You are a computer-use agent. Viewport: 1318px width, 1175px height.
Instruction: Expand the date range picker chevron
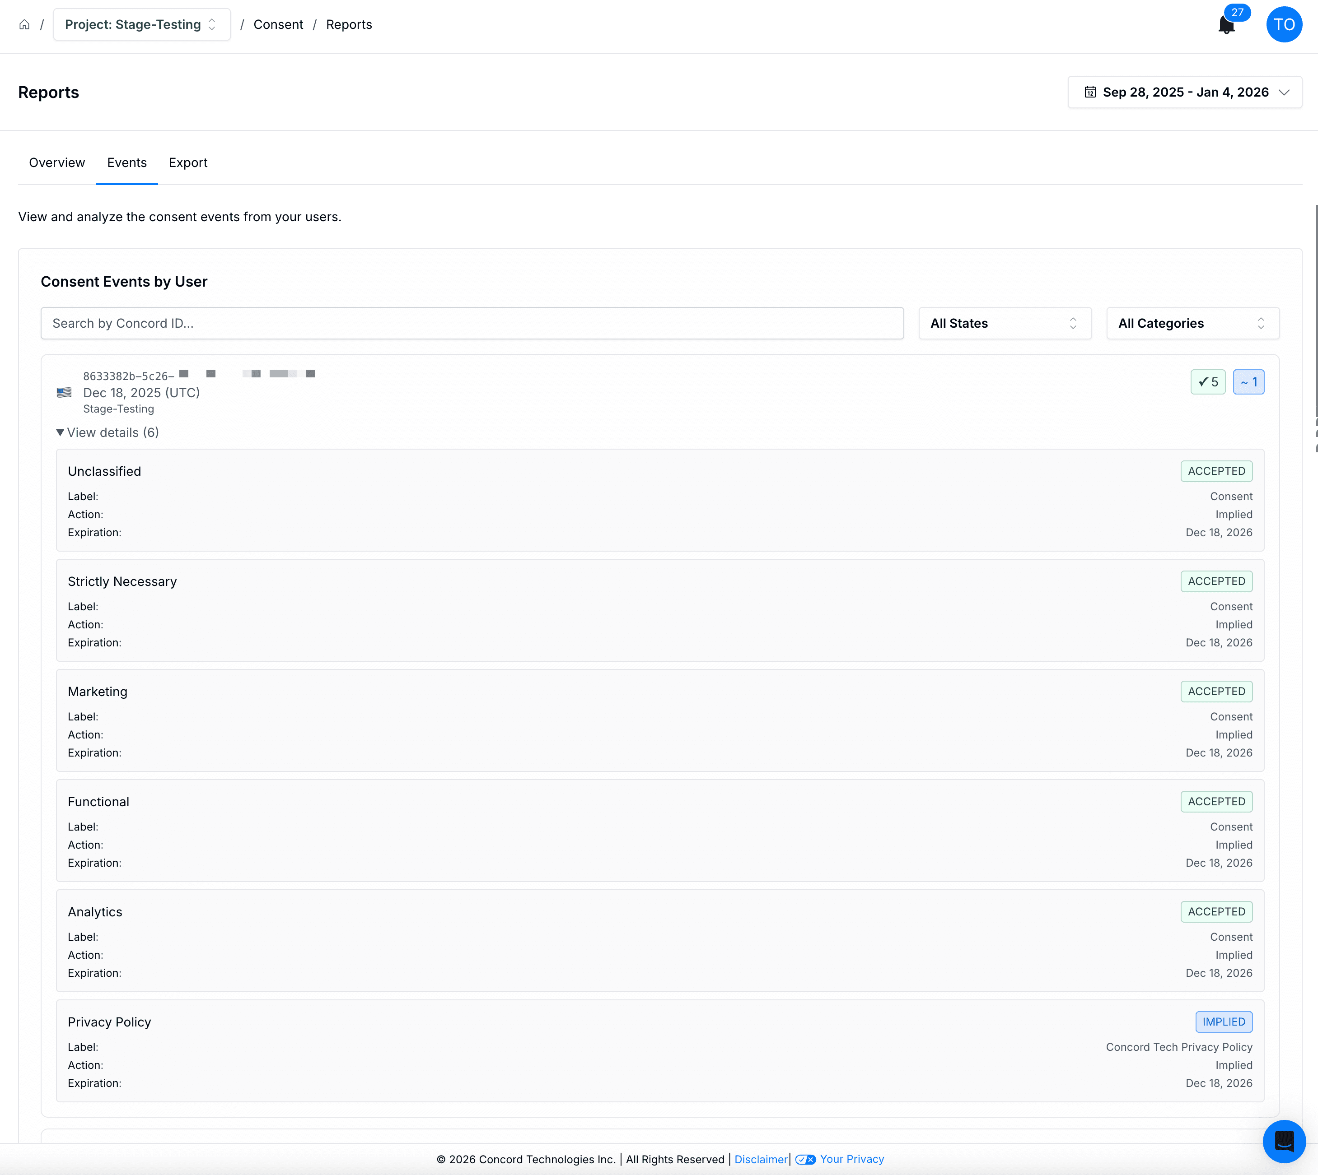click(1285, 92)
